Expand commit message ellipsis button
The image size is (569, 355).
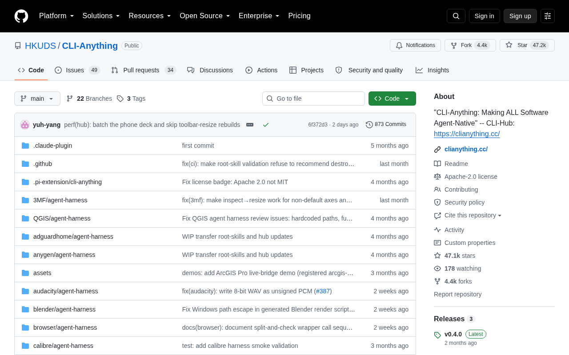(x=250, y=125)
